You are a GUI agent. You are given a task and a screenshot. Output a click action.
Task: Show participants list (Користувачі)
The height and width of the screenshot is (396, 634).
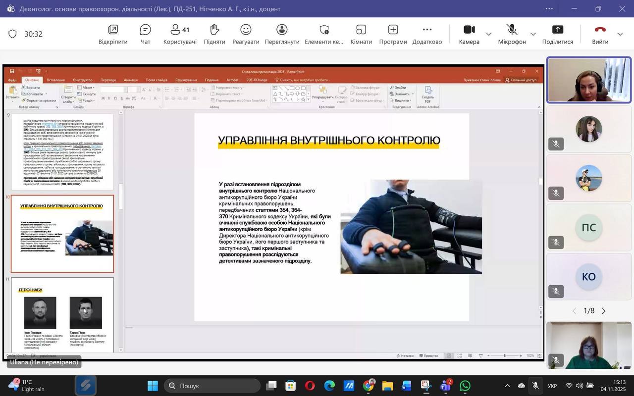point(180,34)
